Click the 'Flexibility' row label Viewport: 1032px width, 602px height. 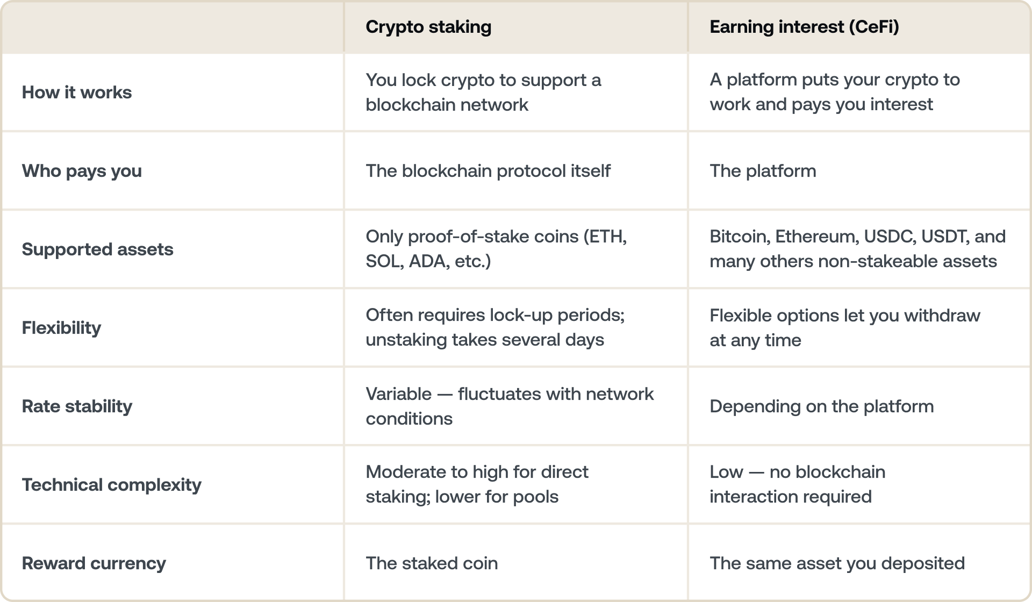pyautogui.click(x=61, y=328)
